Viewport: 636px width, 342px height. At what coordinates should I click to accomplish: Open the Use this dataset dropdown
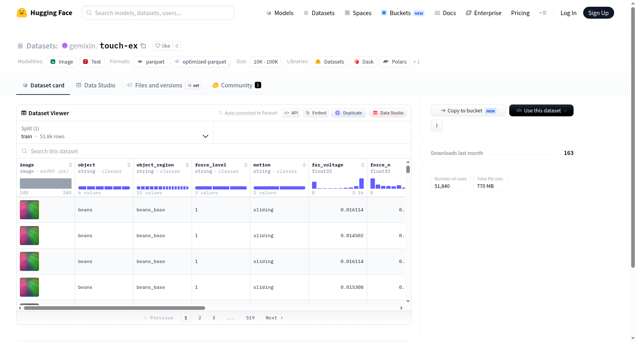pyautogui.click(x=541, y=110)
